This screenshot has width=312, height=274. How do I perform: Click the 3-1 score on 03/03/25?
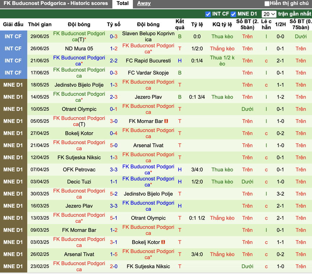pos(114,242)
